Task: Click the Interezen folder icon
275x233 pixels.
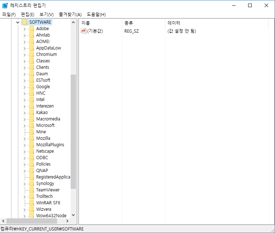Action: [32, 106]
